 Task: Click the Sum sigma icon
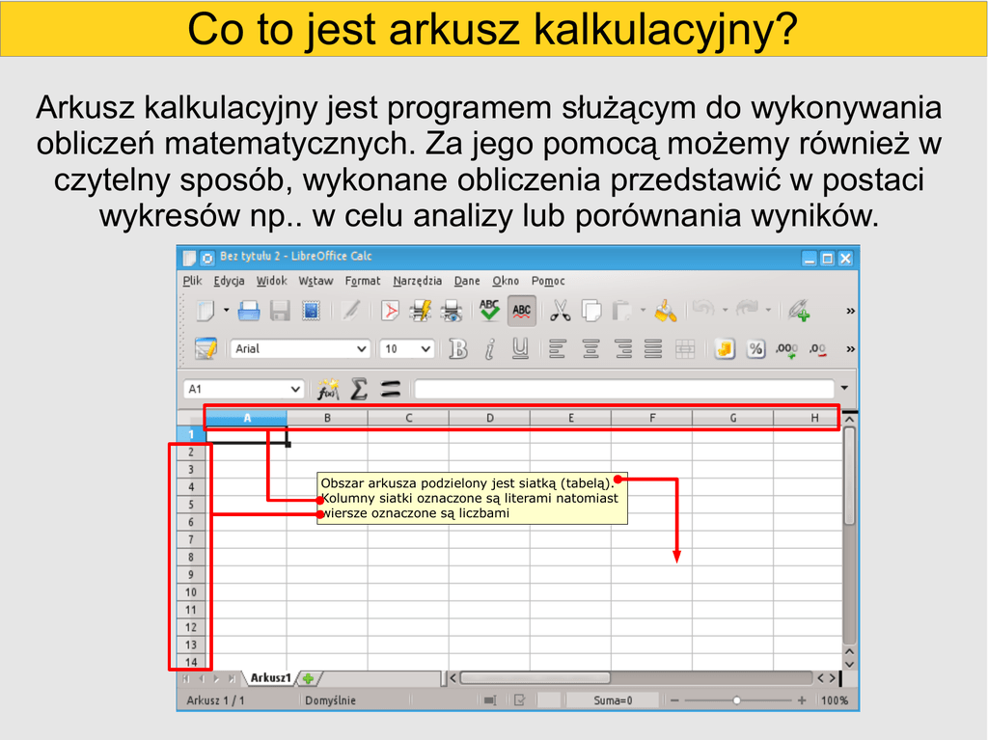pyautogui.click(x=359, y=389)
